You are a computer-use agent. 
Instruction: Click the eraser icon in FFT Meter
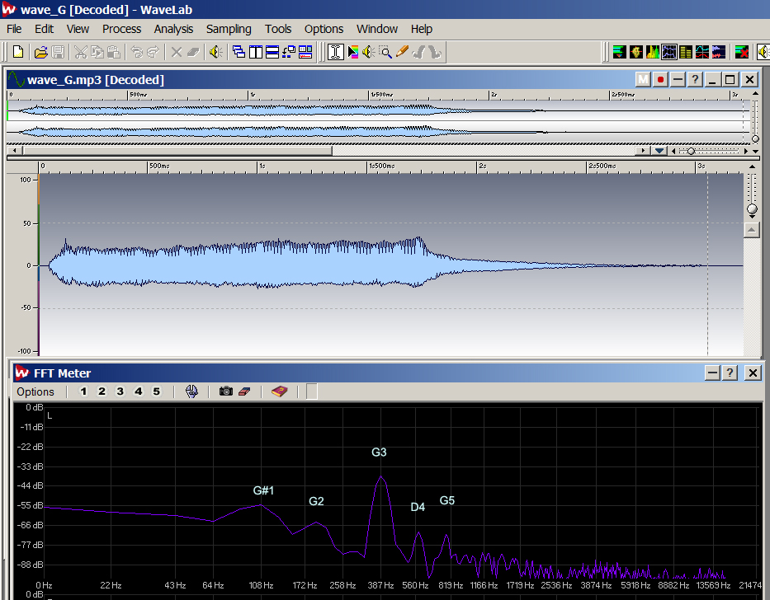tap(243, 391)
